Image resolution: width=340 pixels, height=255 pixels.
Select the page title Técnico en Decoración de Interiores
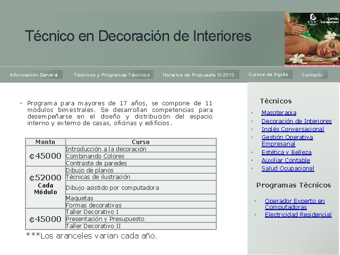point(138,36)
